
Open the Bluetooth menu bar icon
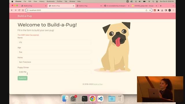click(x=136, y=1)
